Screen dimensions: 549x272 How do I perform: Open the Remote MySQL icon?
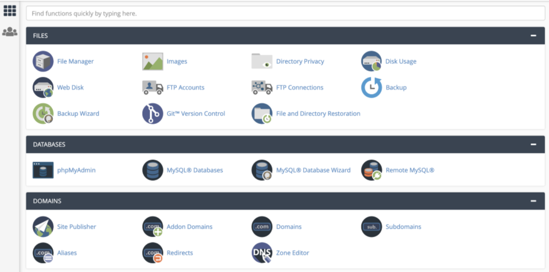(371, 170)
